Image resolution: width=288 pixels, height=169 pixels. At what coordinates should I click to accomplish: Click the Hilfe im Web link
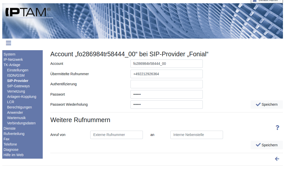pyautogui.click(x=13, y=155)
